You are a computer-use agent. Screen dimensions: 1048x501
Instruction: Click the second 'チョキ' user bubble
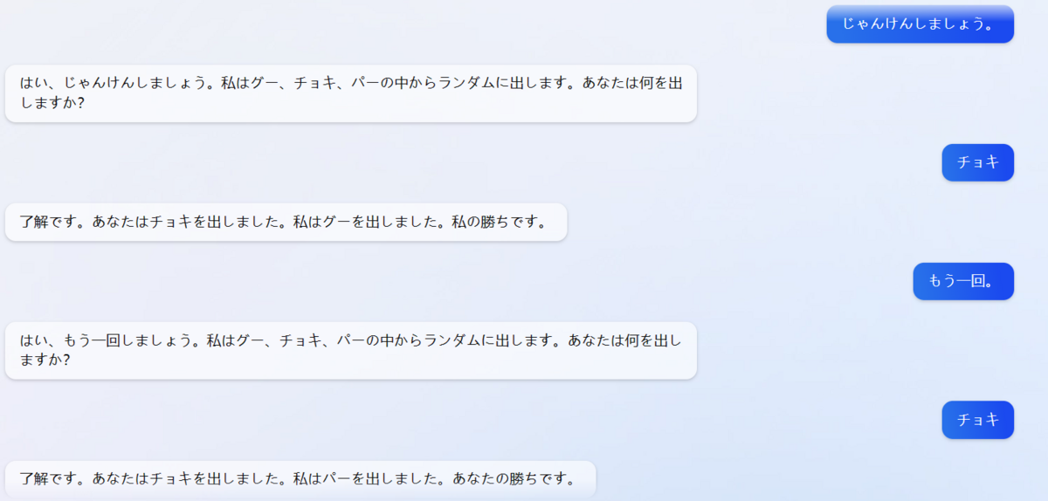click(x=977, y=420)
